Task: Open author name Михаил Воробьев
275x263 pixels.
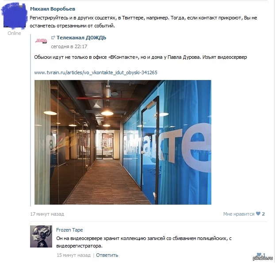Action: tap(53, 9)
